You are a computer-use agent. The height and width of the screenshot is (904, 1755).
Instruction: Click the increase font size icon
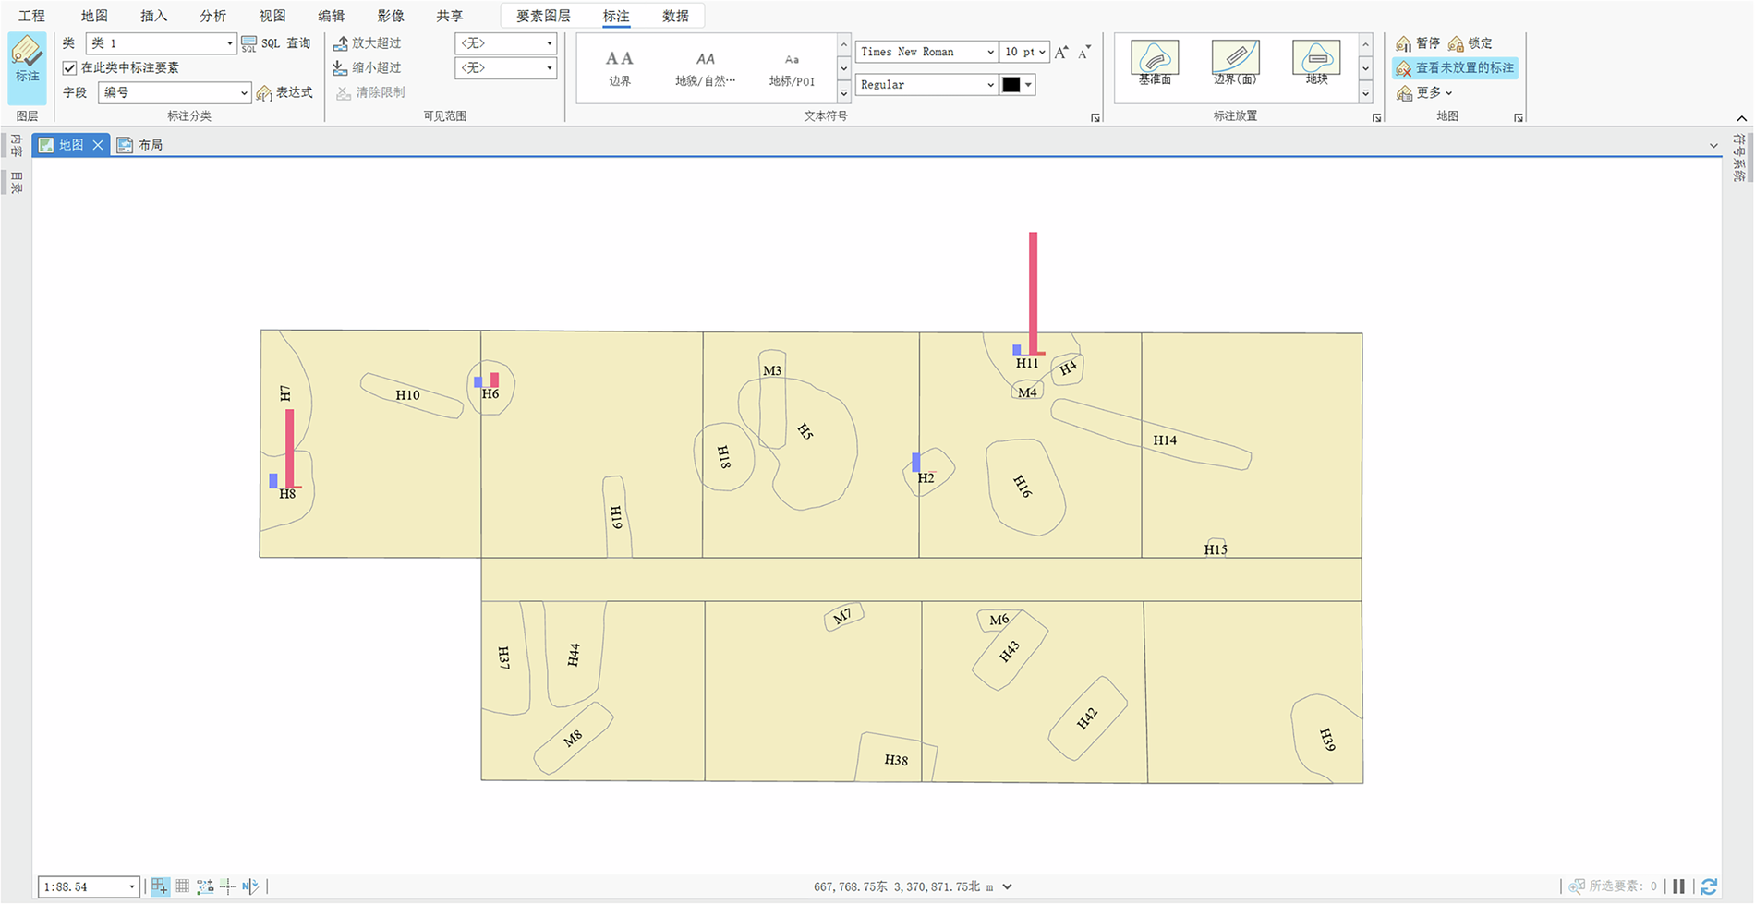[x=1061, y=53]
